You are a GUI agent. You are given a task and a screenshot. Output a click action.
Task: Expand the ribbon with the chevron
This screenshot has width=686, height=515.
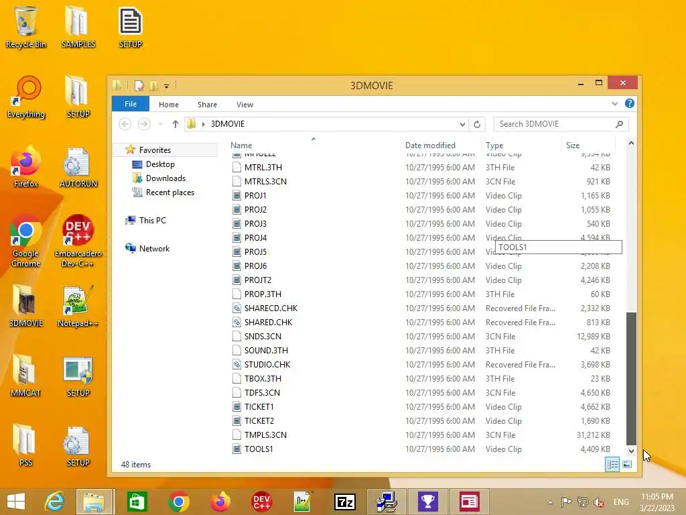(615, 104)
